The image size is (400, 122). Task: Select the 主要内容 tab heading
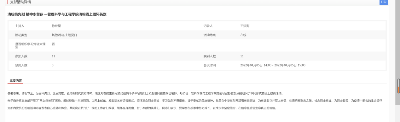pos(16,80)
